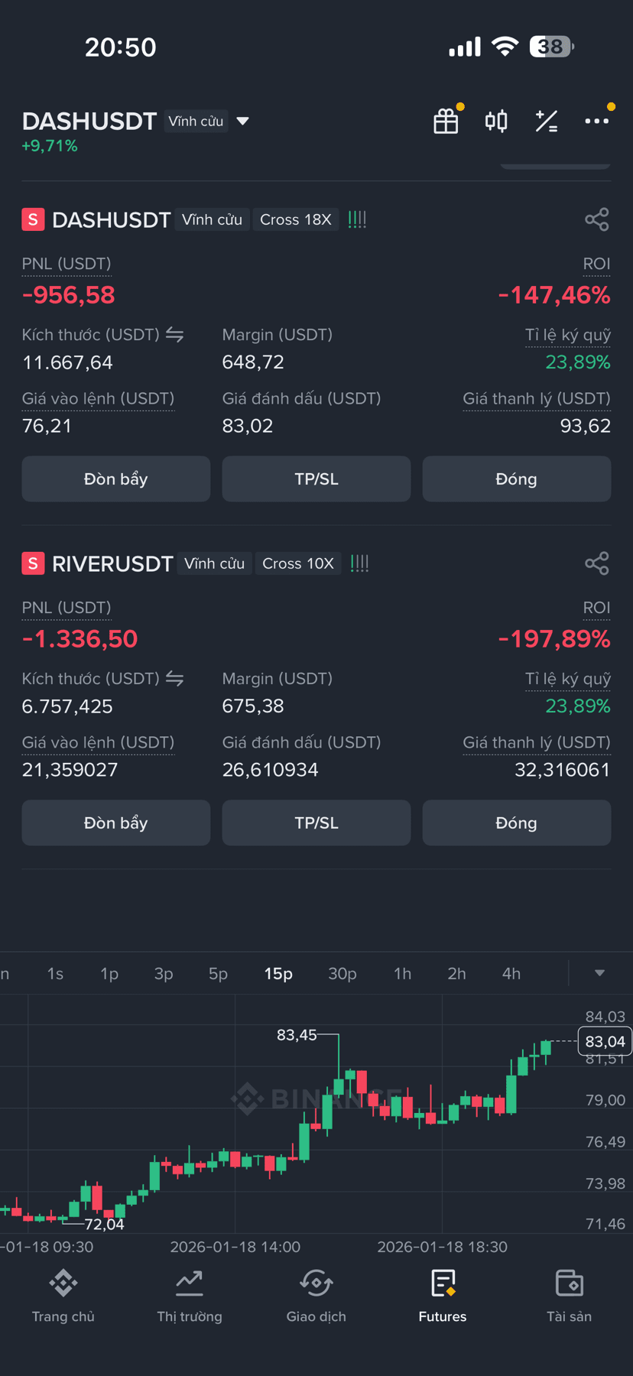Select the 3p chart interval
Viewport: 633px width, 1376px height.
click(164, 973)
